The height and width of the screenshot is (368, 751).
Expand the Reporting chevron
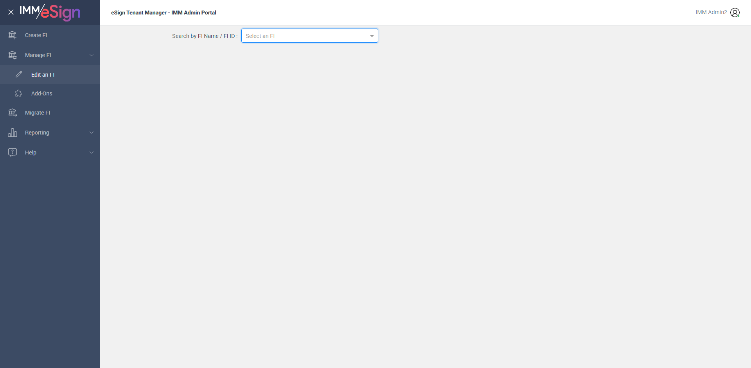[x=92, y=133]
